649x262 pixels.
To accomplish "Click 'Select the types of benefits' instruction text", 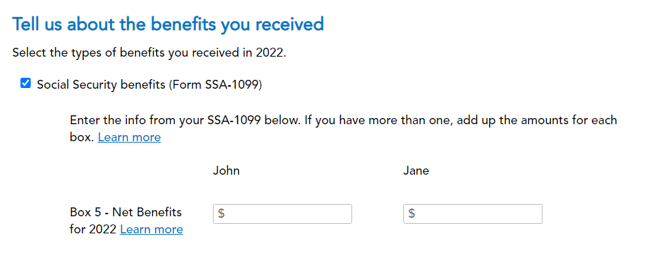I will [149, 54].
